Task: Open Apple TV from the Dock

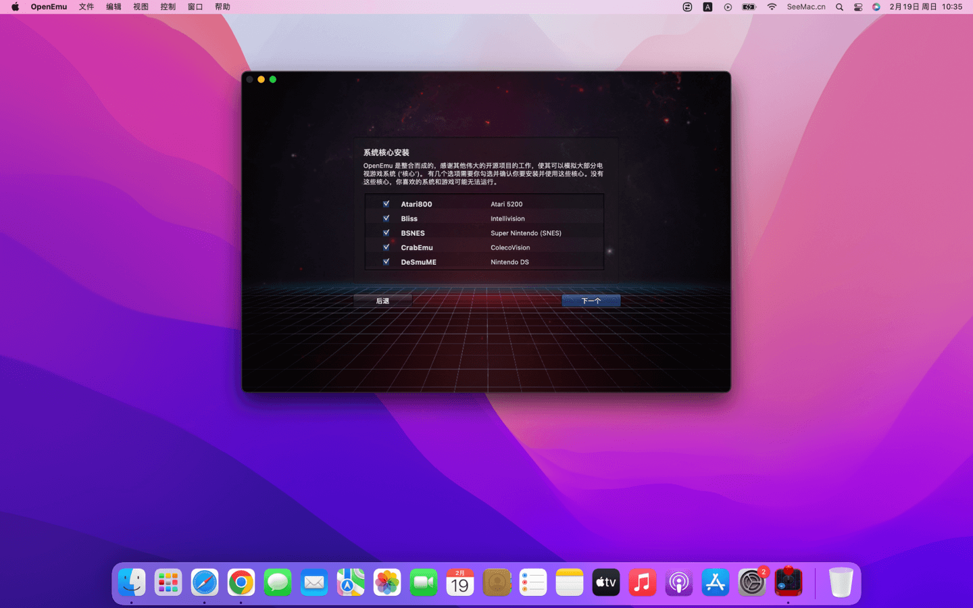Action: coord(606,582)
